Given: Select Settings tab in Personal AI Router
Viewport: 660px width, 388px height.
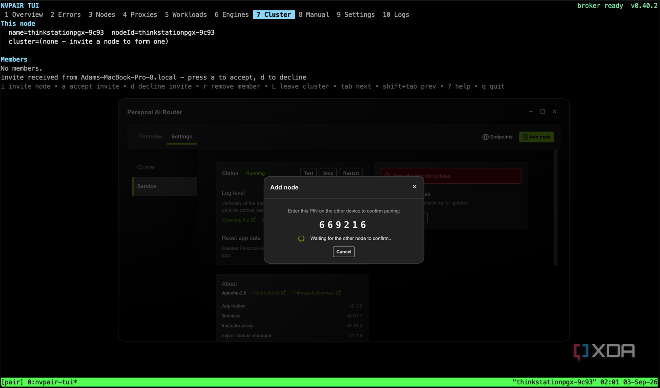Looking at the screenshot, I should tap(182, 137).
